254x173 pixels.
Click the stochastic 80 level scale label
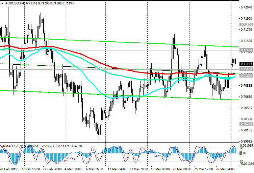tap(242, 148)
